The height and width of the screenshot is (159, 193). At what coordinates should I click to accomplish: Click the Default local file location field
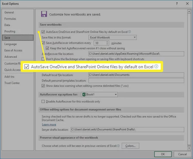coord(136,75)
